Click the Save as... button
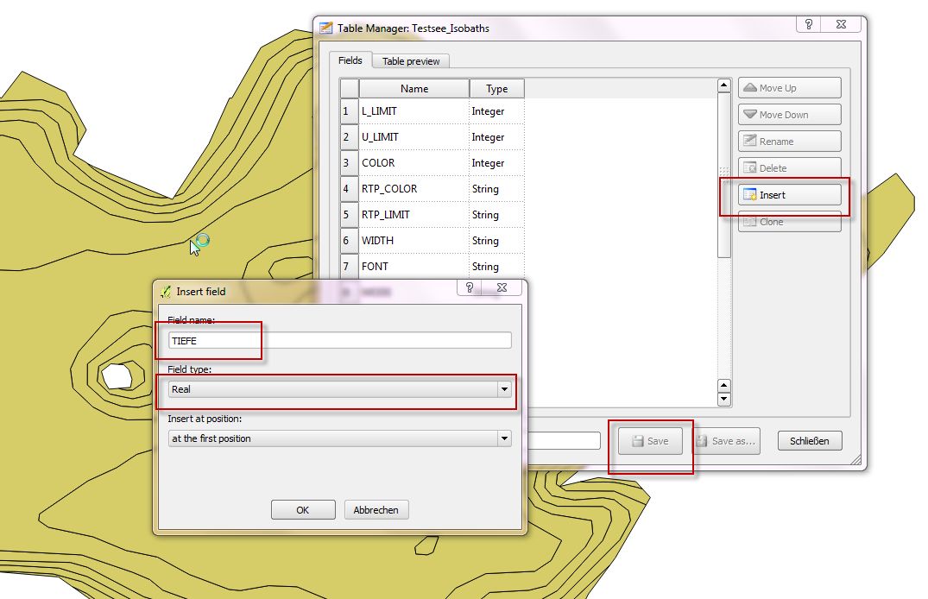This screenshot has width=928, height=599. click(x=724, y=441)
